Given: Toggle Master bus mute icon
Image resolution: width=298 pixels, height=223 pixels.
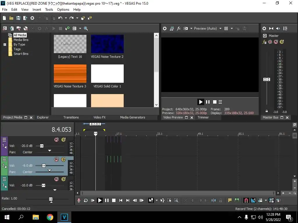Looking at the screenshot, I should (276, 42).
